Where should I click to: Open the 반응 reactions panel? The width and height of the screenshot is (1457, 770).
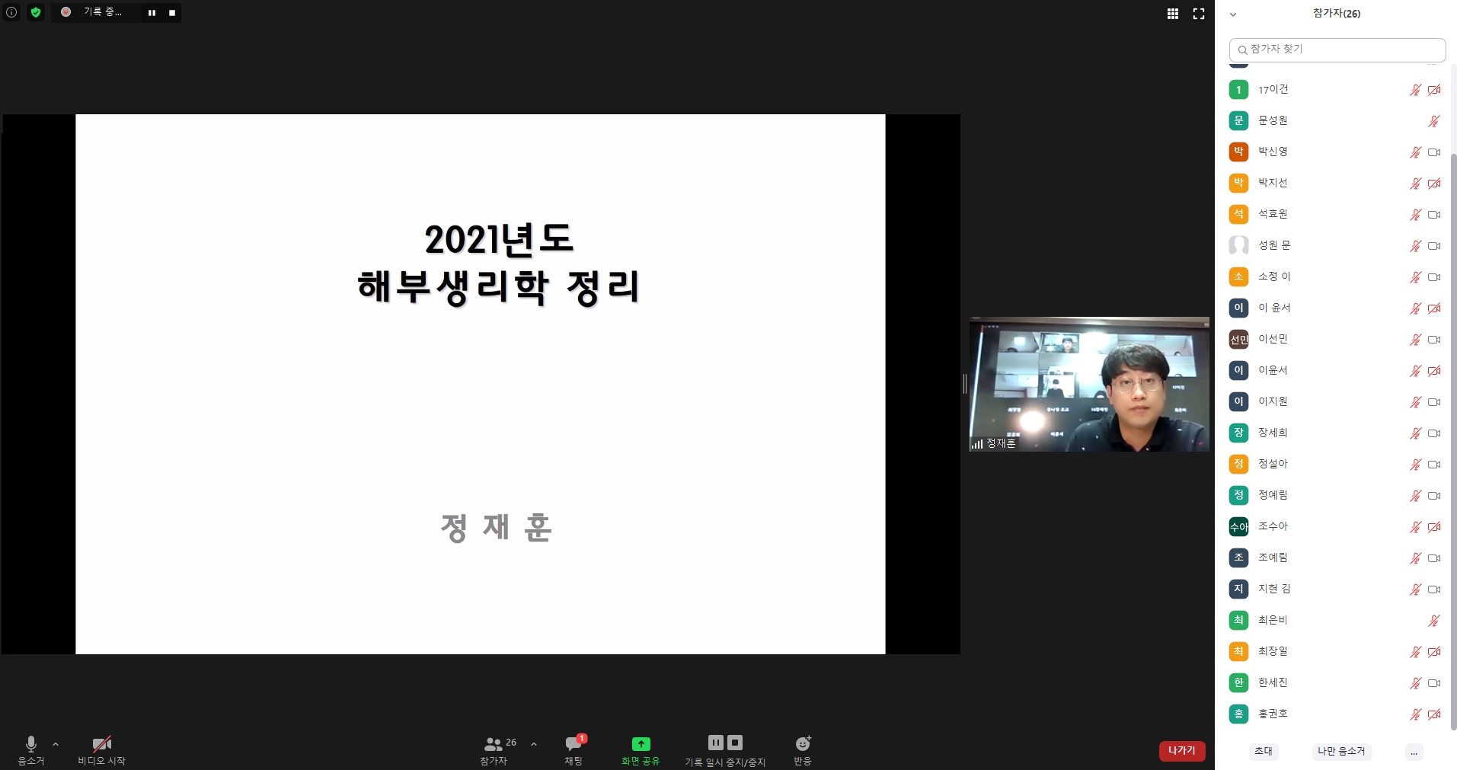pos(801,749)
